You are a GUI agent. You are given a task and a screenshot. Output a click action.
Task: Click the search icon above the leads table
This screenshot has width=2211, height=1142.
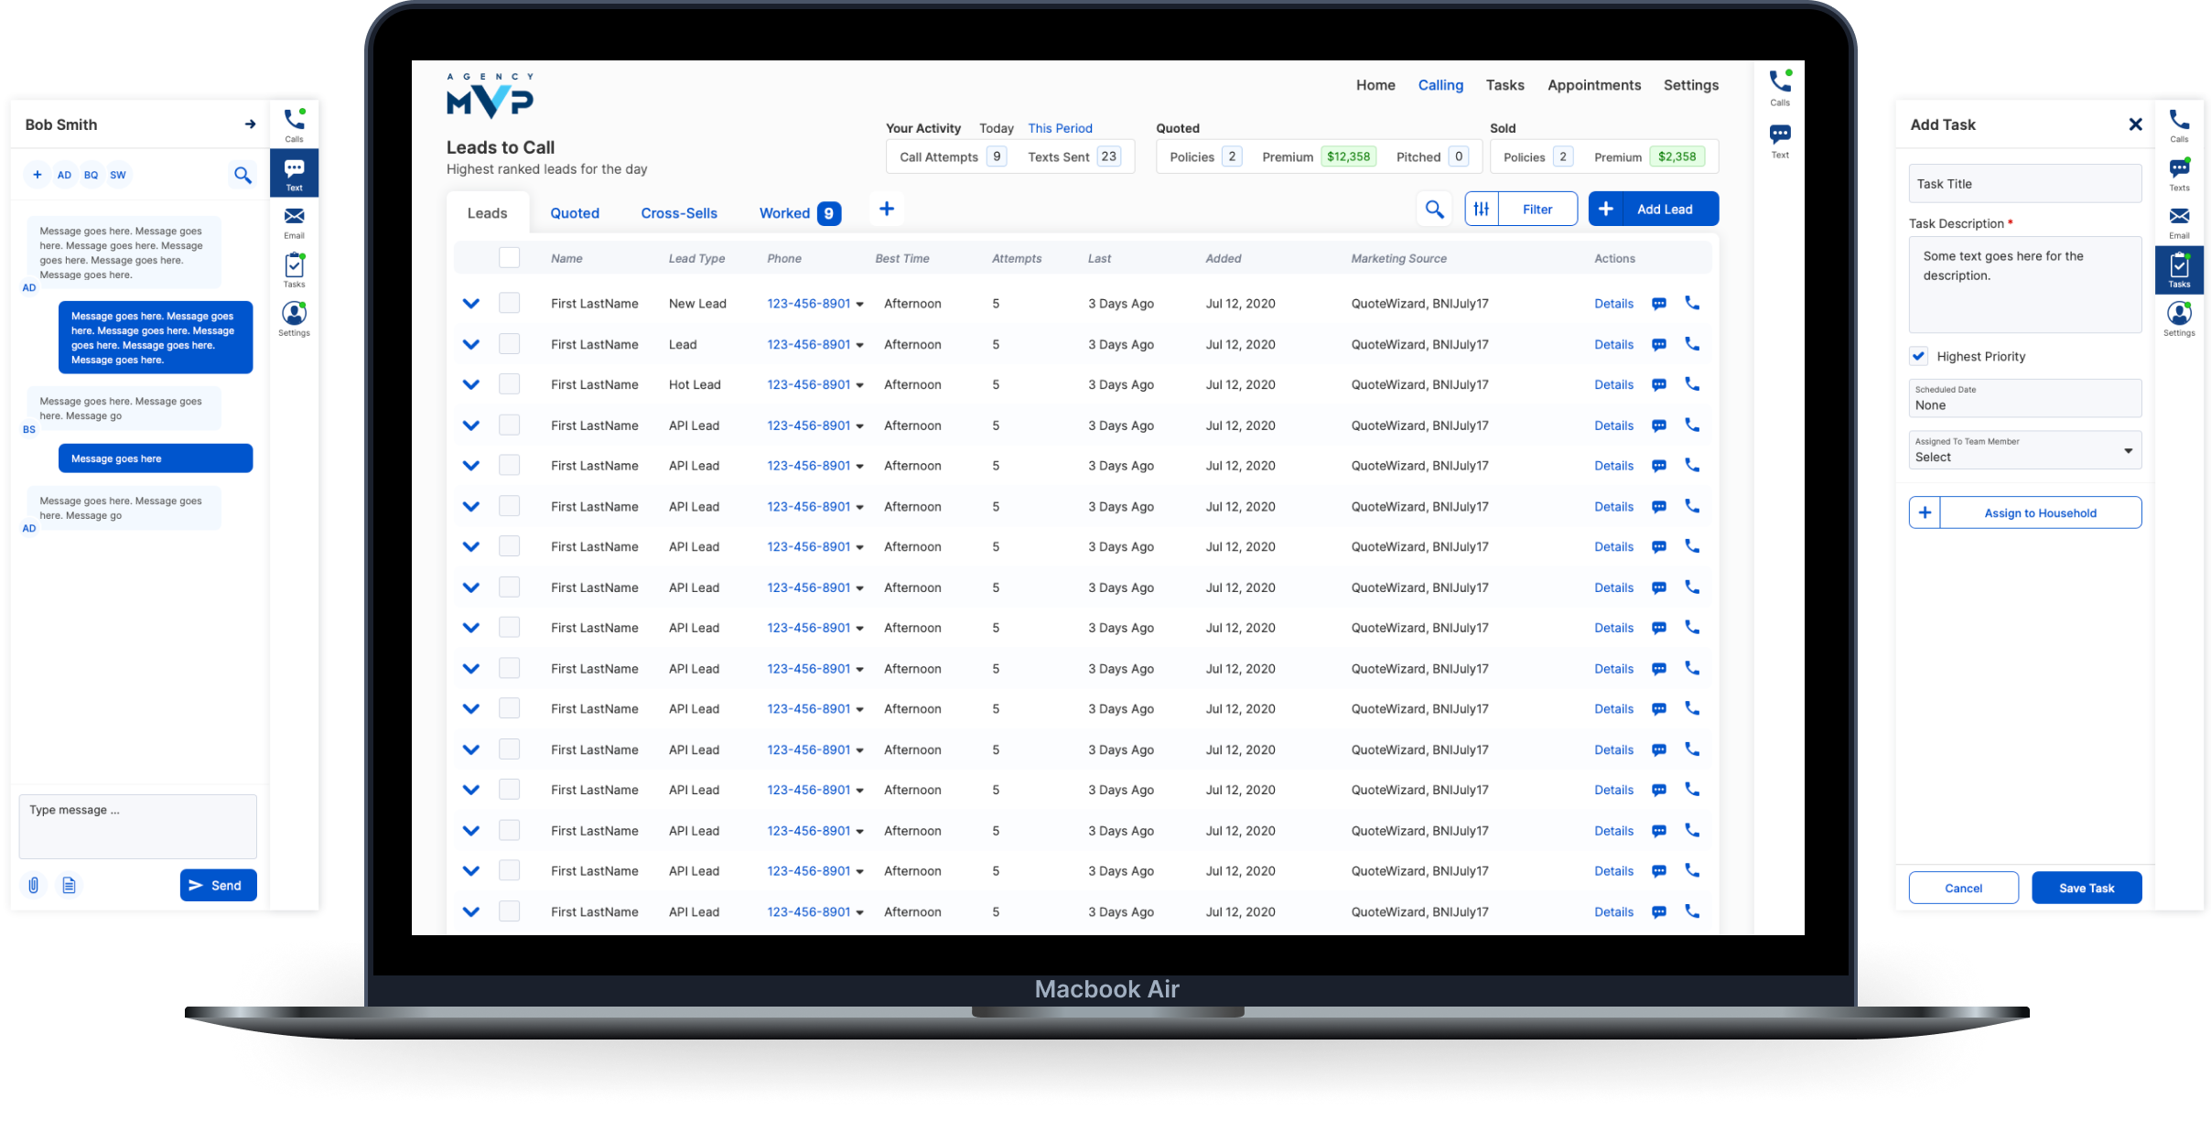(1434, 209)
